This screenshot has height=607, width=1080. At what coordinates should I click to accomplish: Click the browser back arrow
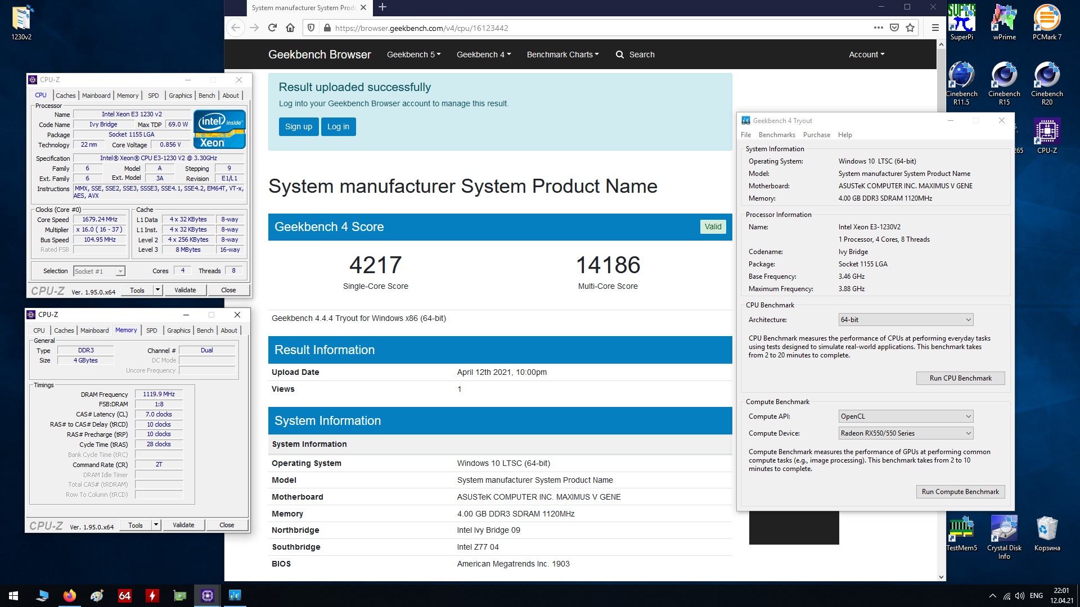[236, 28]
